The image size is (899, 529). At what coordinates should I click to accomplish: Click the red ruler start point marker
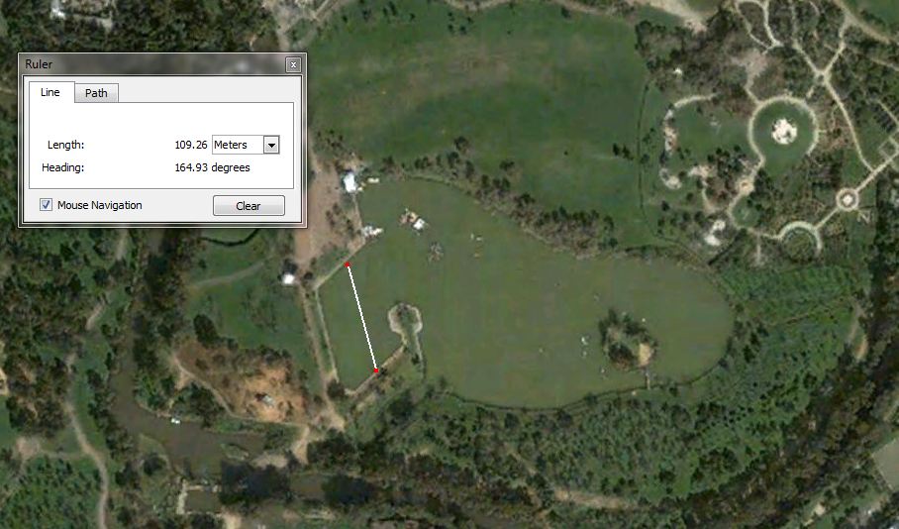348,264
